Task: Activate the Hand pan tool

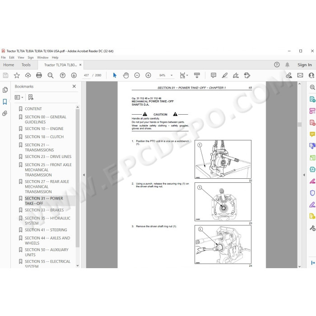Action: click(126, 75)
